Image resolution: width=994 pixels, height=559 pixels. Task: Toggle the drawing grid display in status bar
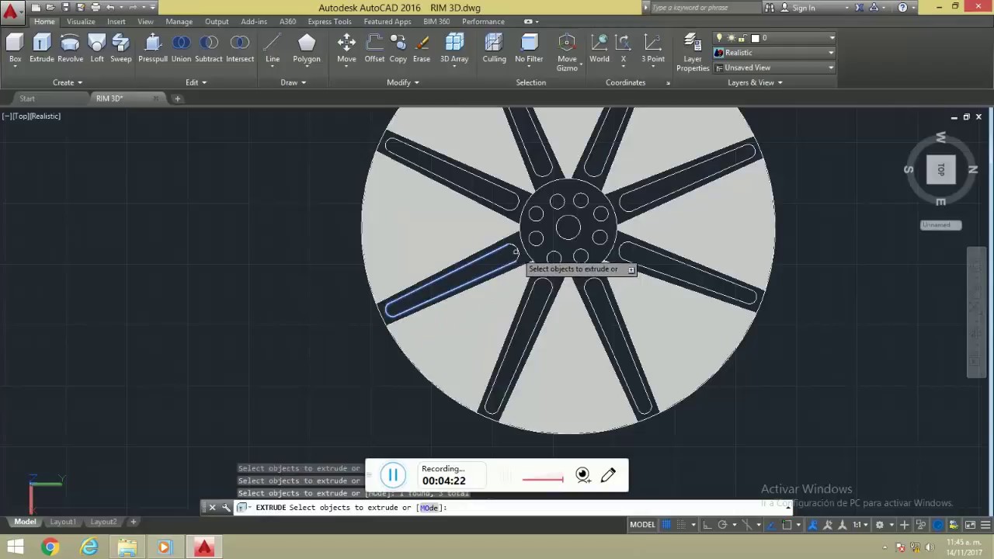[666, 525]
